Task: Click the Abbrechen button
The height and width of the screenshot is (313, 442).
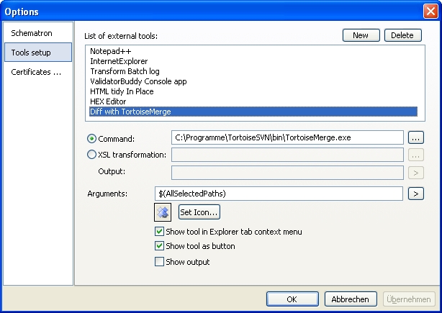Action: coord(351,299)
